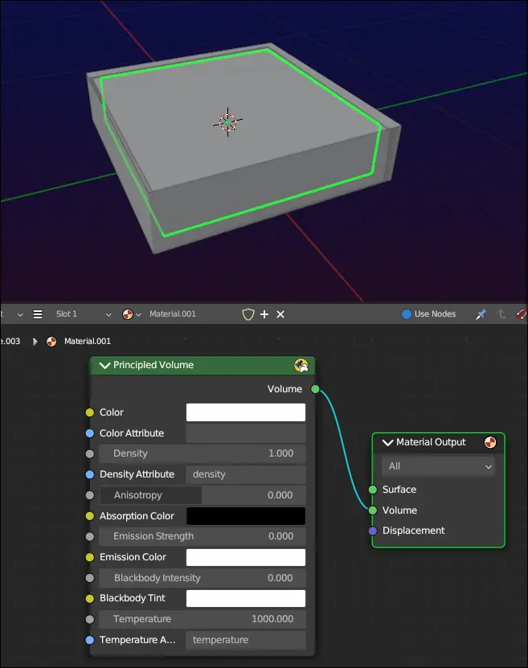The image size is (528, 668).
Task: Click the Material.001 name field in header
Action: click(x=190, y=314)
